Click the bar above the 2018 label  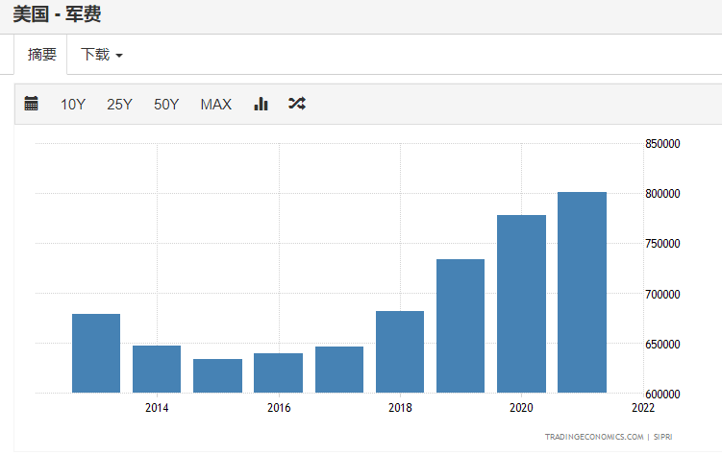pyautogui.click(x=400, y=351)
